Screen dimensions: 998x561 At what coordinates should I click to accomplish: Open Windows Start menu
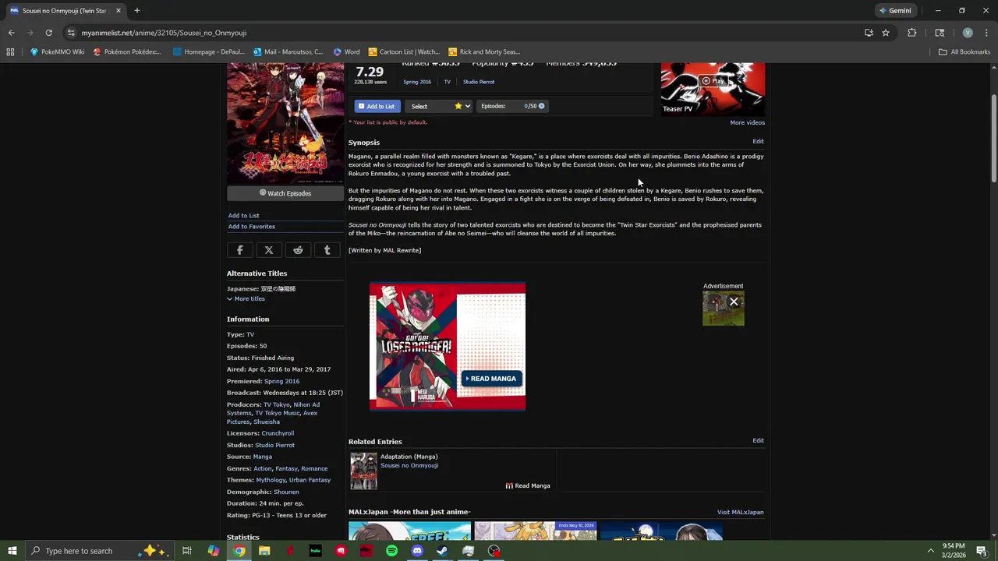tap(12, 551)
